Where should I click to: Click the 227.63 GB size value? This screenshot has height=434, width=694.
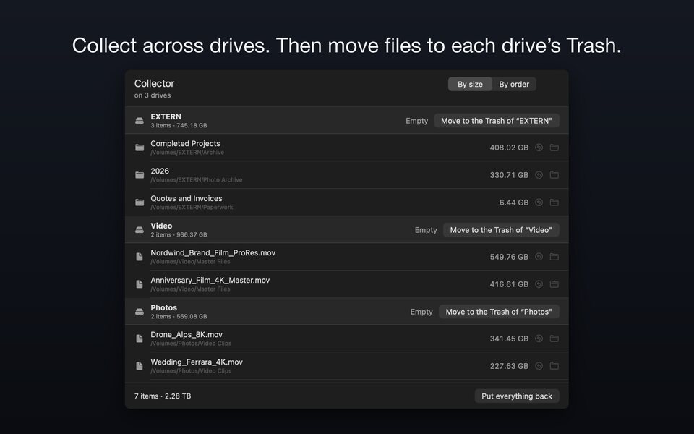[509, 366]
